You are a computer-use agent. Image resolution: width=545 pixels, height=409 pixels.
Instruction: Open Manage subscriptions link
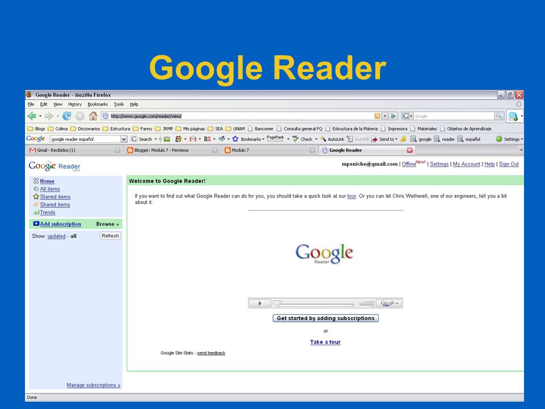click(x=94, y=385)
